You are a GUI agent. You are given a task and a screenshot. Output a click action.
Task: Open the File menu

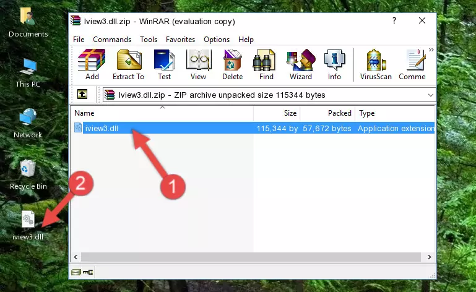point(79,40)
